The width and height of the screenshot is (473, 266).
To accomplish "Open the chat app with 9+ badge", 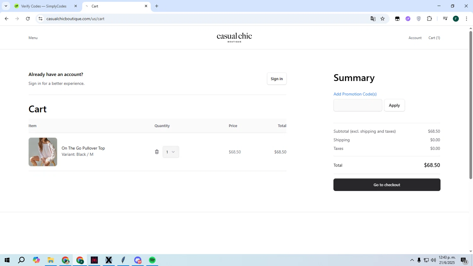I will [x=138, y=260].
